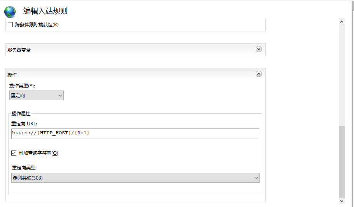Click the globe icon beside the page title
This screenshot has height=207, width=354.
(x=10, y=11)
